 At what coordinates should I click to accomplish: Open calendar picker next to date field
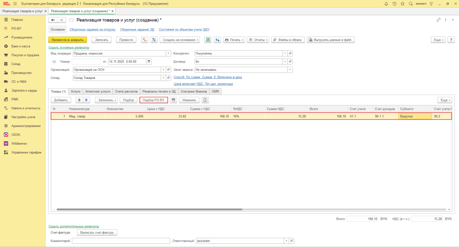pos(149,61)
